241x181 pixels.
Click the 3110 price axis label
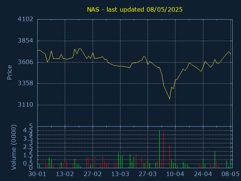pos(26,105)
